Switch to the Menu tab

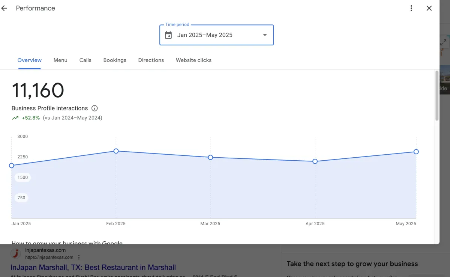(x=60, y=60)
